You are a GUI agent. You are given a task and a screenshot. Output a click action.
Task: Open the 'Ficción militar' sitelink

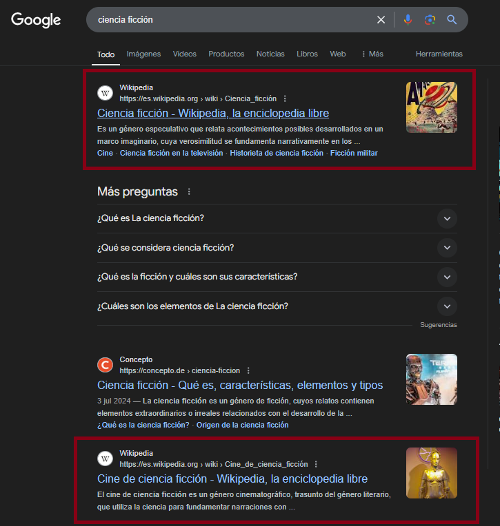[x=354, y=153]
